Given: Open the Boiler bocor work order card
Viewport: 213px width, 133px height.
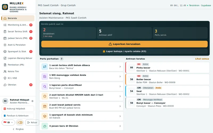Looking at the screenshot, I should tap(167, 79).
